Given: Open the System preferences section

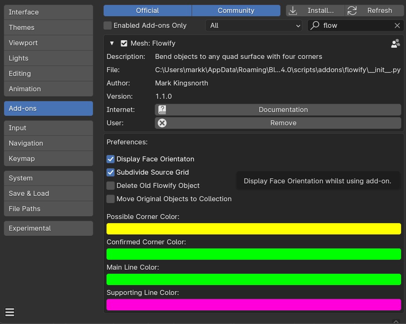Looking at the screenshot, I should coord(49,178).
